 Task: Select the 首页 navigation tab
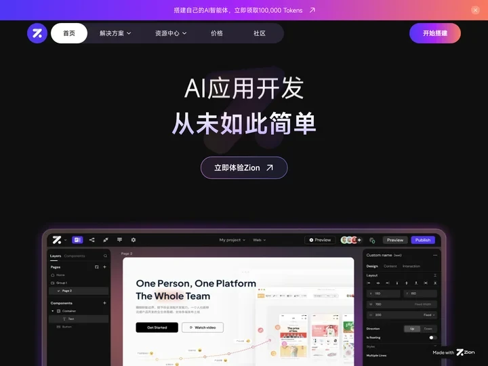[69, 33]
